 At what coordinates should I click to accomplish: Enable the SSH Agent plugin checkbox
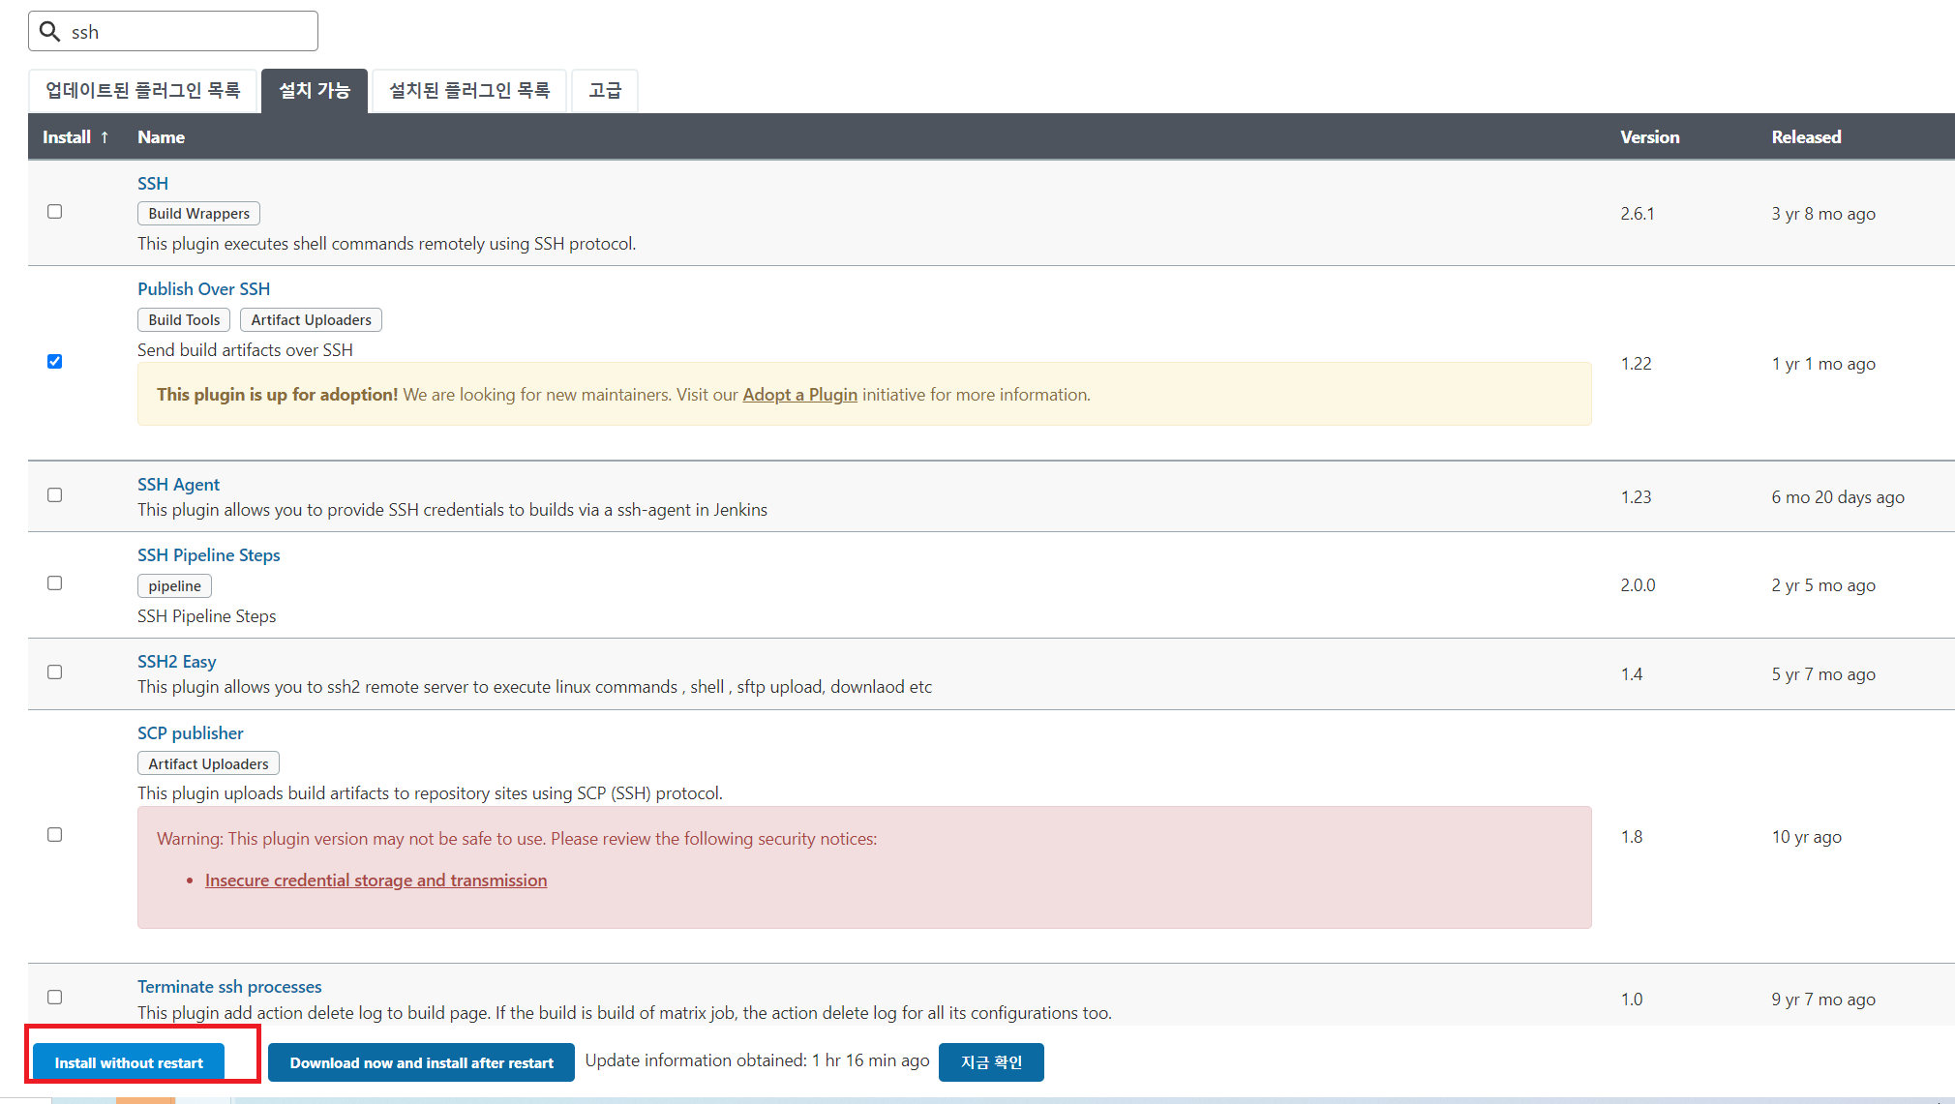coord(55,495)
